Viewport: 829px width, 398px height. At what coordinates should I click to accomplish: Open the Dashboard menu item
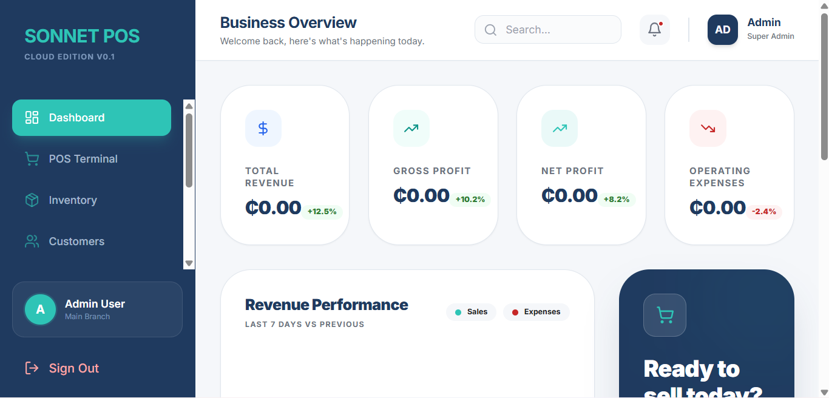pyautogui.click(x=92, y=118)
